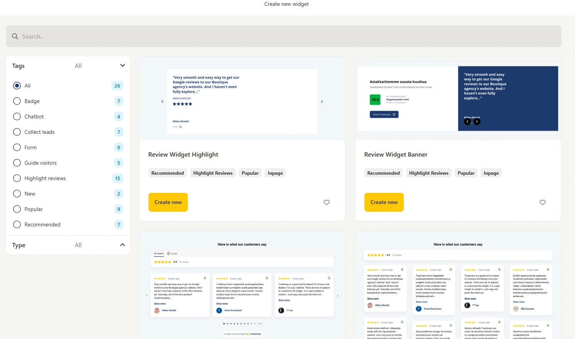Click the Recommended tag on Review Widget Highlight
The height and width of the screenshot is (339, 575).
point(167,173)
